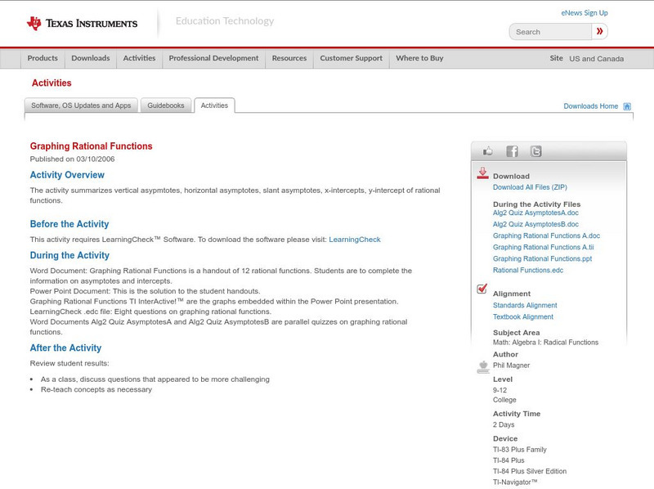The height and width of the screenshot is (489, 654).
Task: Switch to Software, OS Updates and Apps tab
Action: click(81, 105)
